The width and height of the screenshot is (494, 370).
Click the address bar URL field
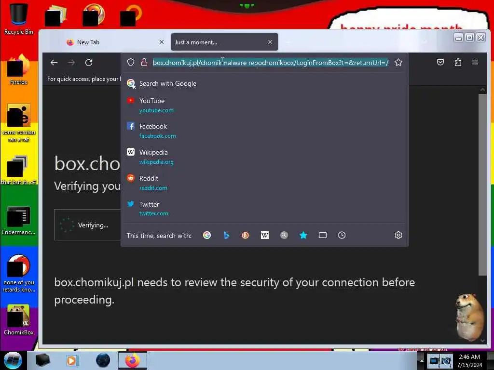271,63
